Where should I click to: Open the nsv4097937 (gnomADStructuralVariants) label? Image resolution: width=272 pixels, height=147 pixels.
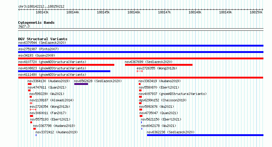tap(173, 94)
